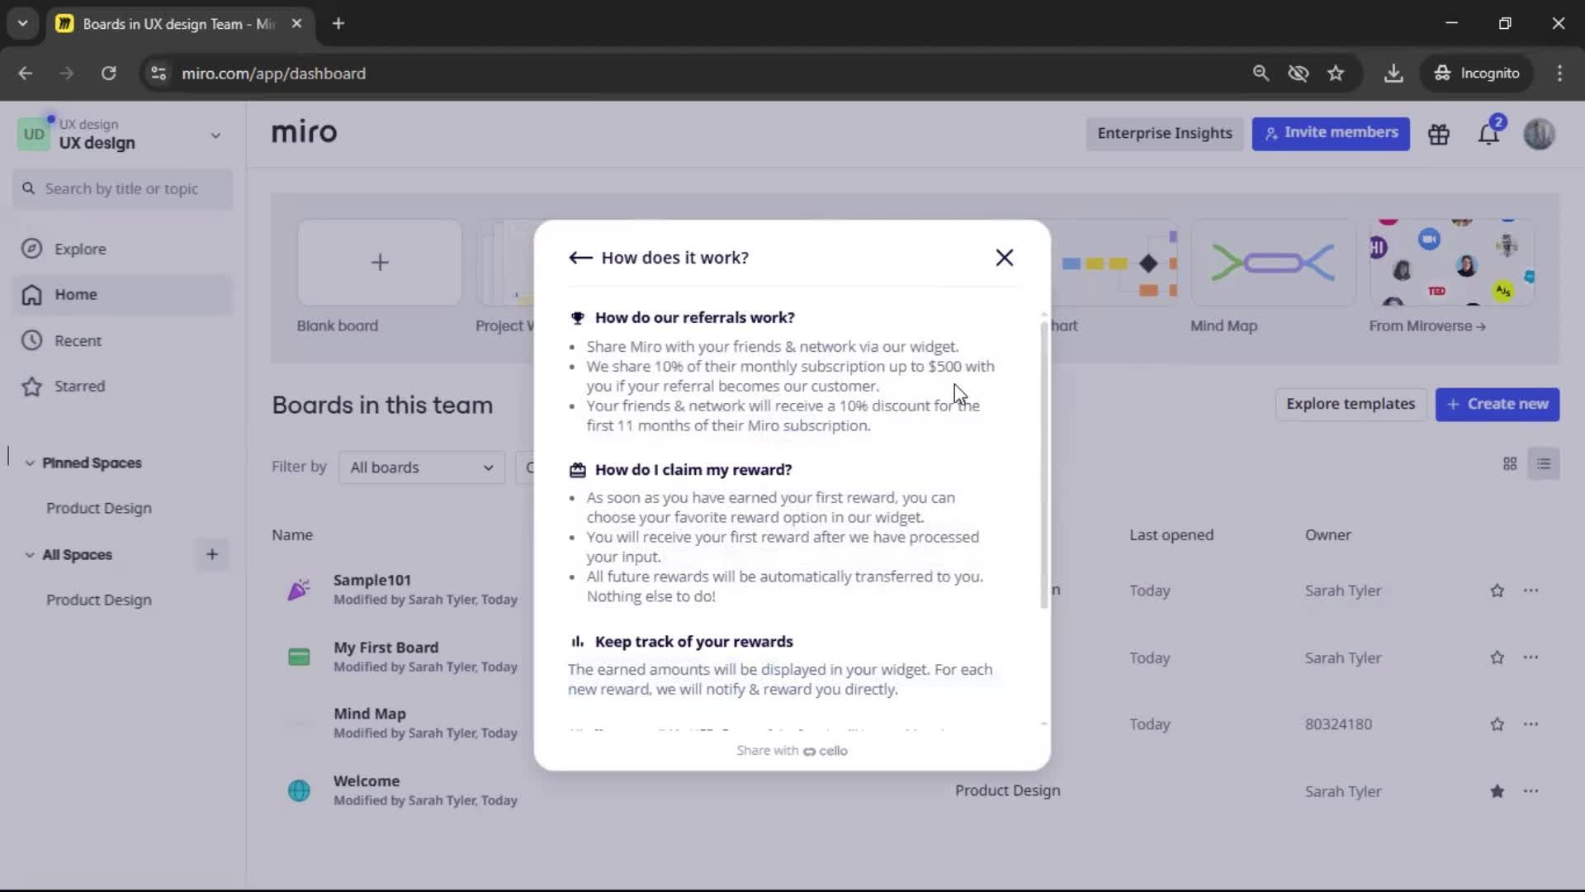This screenshot has width=1585, height=892.
Task: Star the Sample101 board
Action: click(1497, 591)
